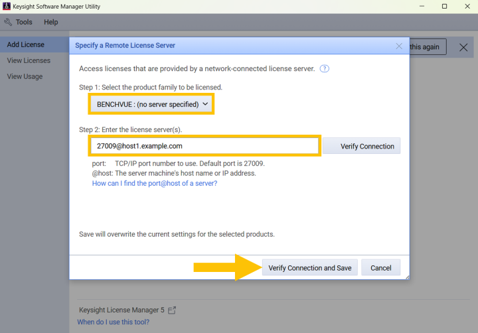Click the Keysight License Manager 5 text
This screenshot has height=333, width=478.
121,310
